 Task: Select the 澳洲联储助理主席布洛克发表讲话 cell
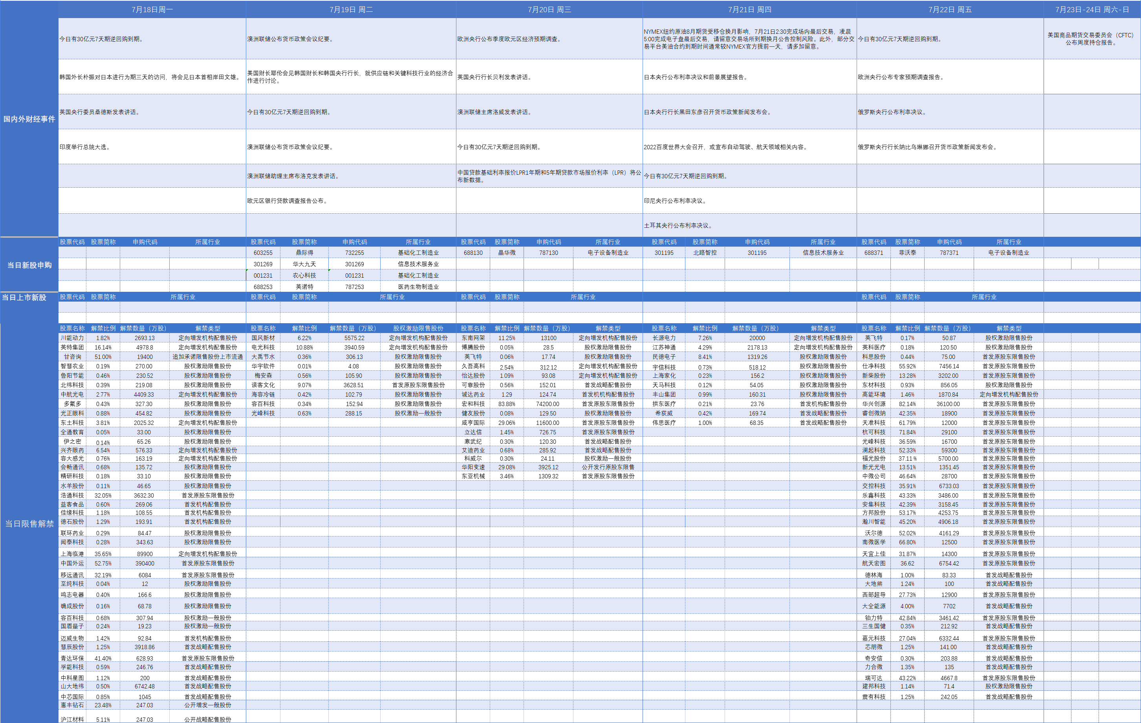(351, 176)
